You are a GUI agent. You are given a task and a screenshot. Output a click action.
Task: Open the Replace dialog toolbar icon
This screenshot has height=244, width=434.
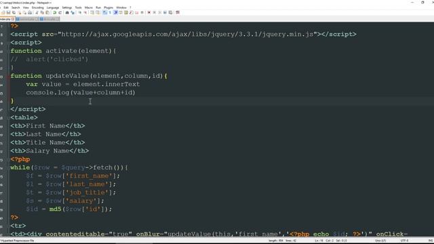pyautogui.click(x=73, y=12)
